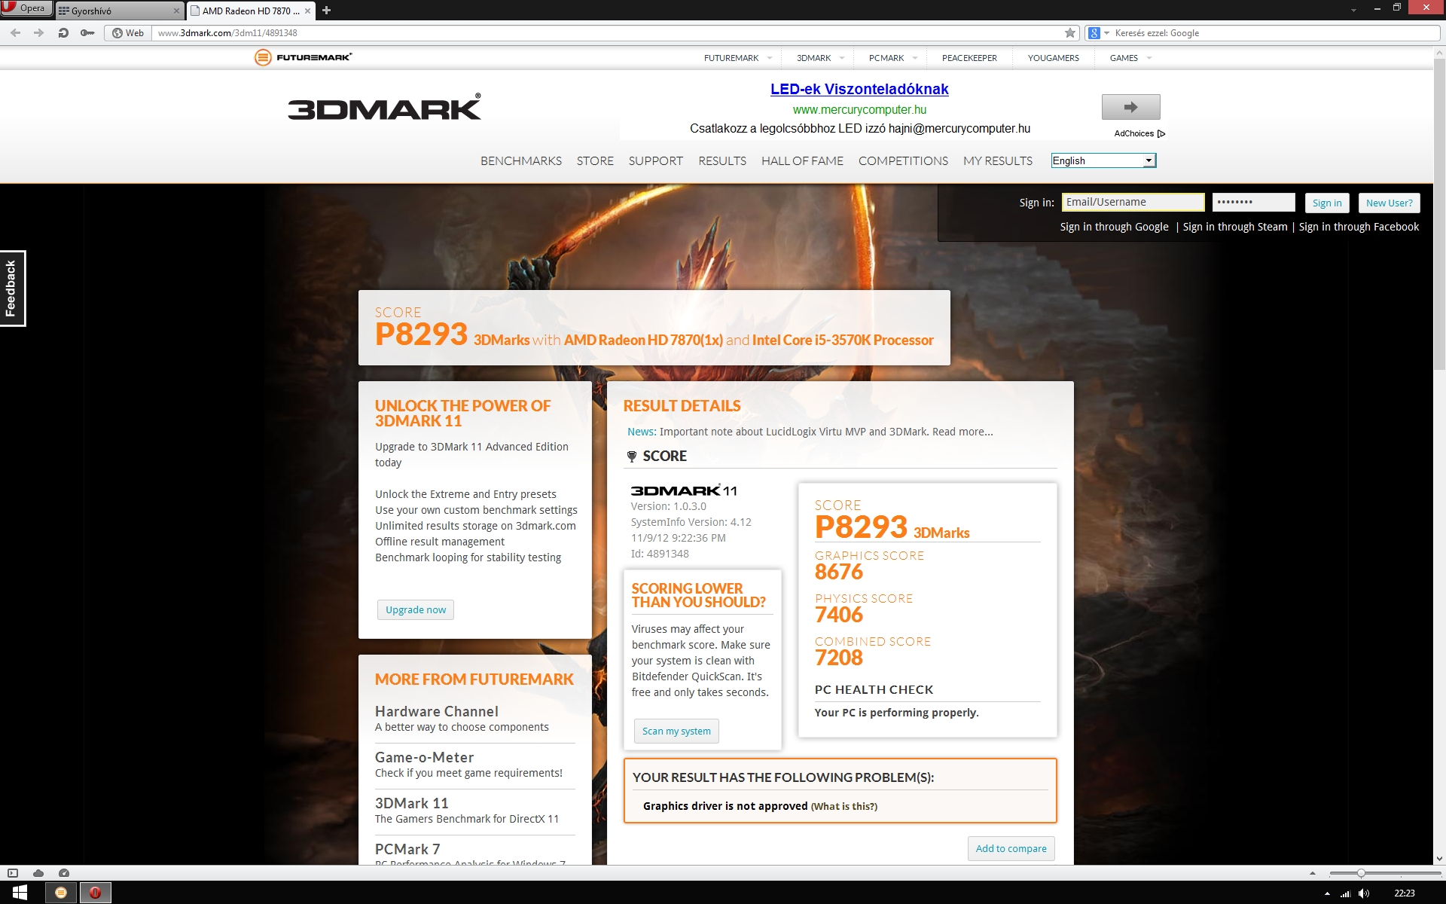Click the browser reload icon
The height and width of the screenshot is (904, 1446).
(63, 33)
